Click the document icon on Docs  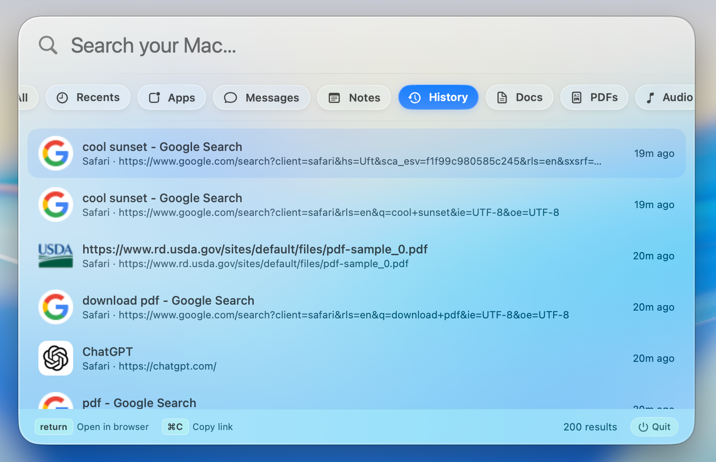[x=502, y=97]
